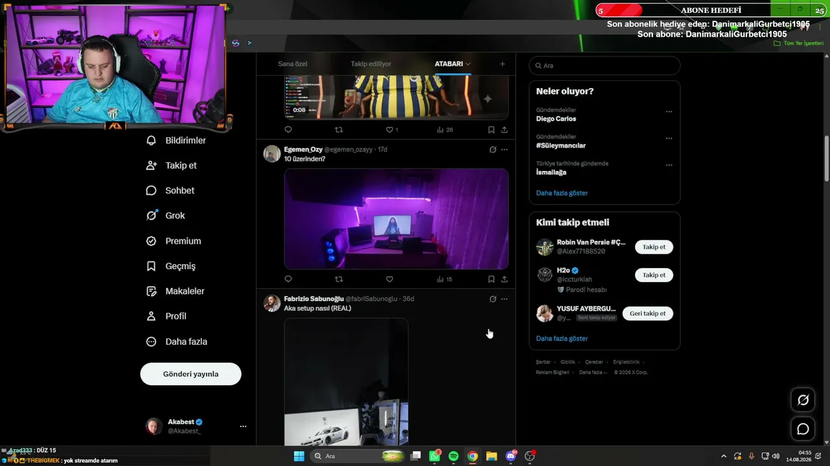Viewport: 830px width, 466px height.
Task: Open the İsmailağa trending topic
Action: (x=551, y=173)
